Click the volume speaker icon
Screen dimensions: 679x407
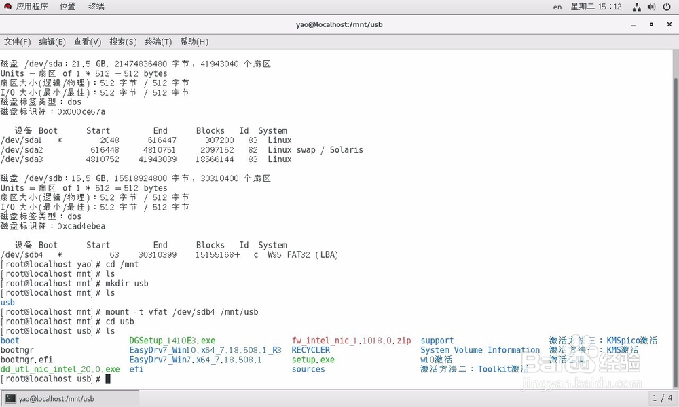point(651,7)
